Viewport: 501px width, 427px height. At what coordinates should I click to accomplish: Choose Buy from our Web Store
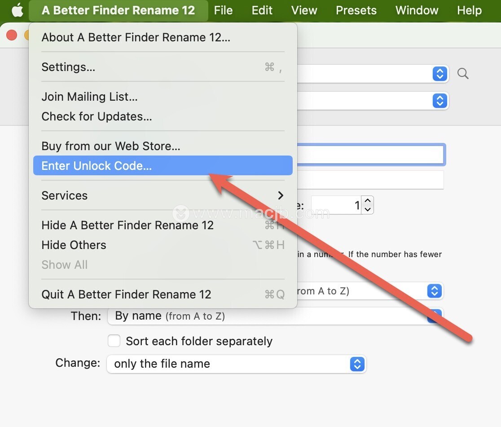[163, 146]
